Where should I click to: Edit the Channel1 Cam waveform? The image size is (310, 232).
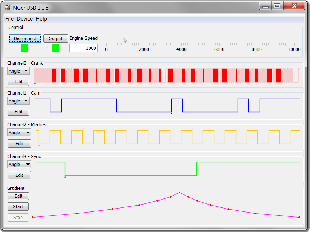(18, 112)
